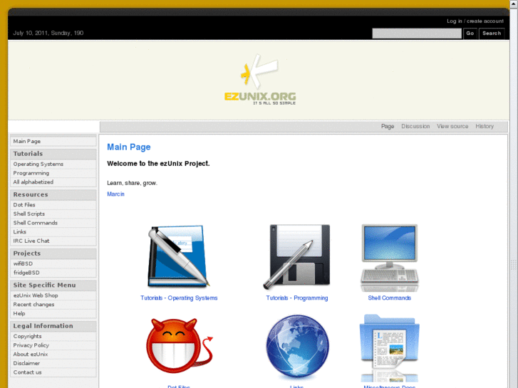
Task: Click the Welcome to the ezUnix Project text
Action: [158, 164]
